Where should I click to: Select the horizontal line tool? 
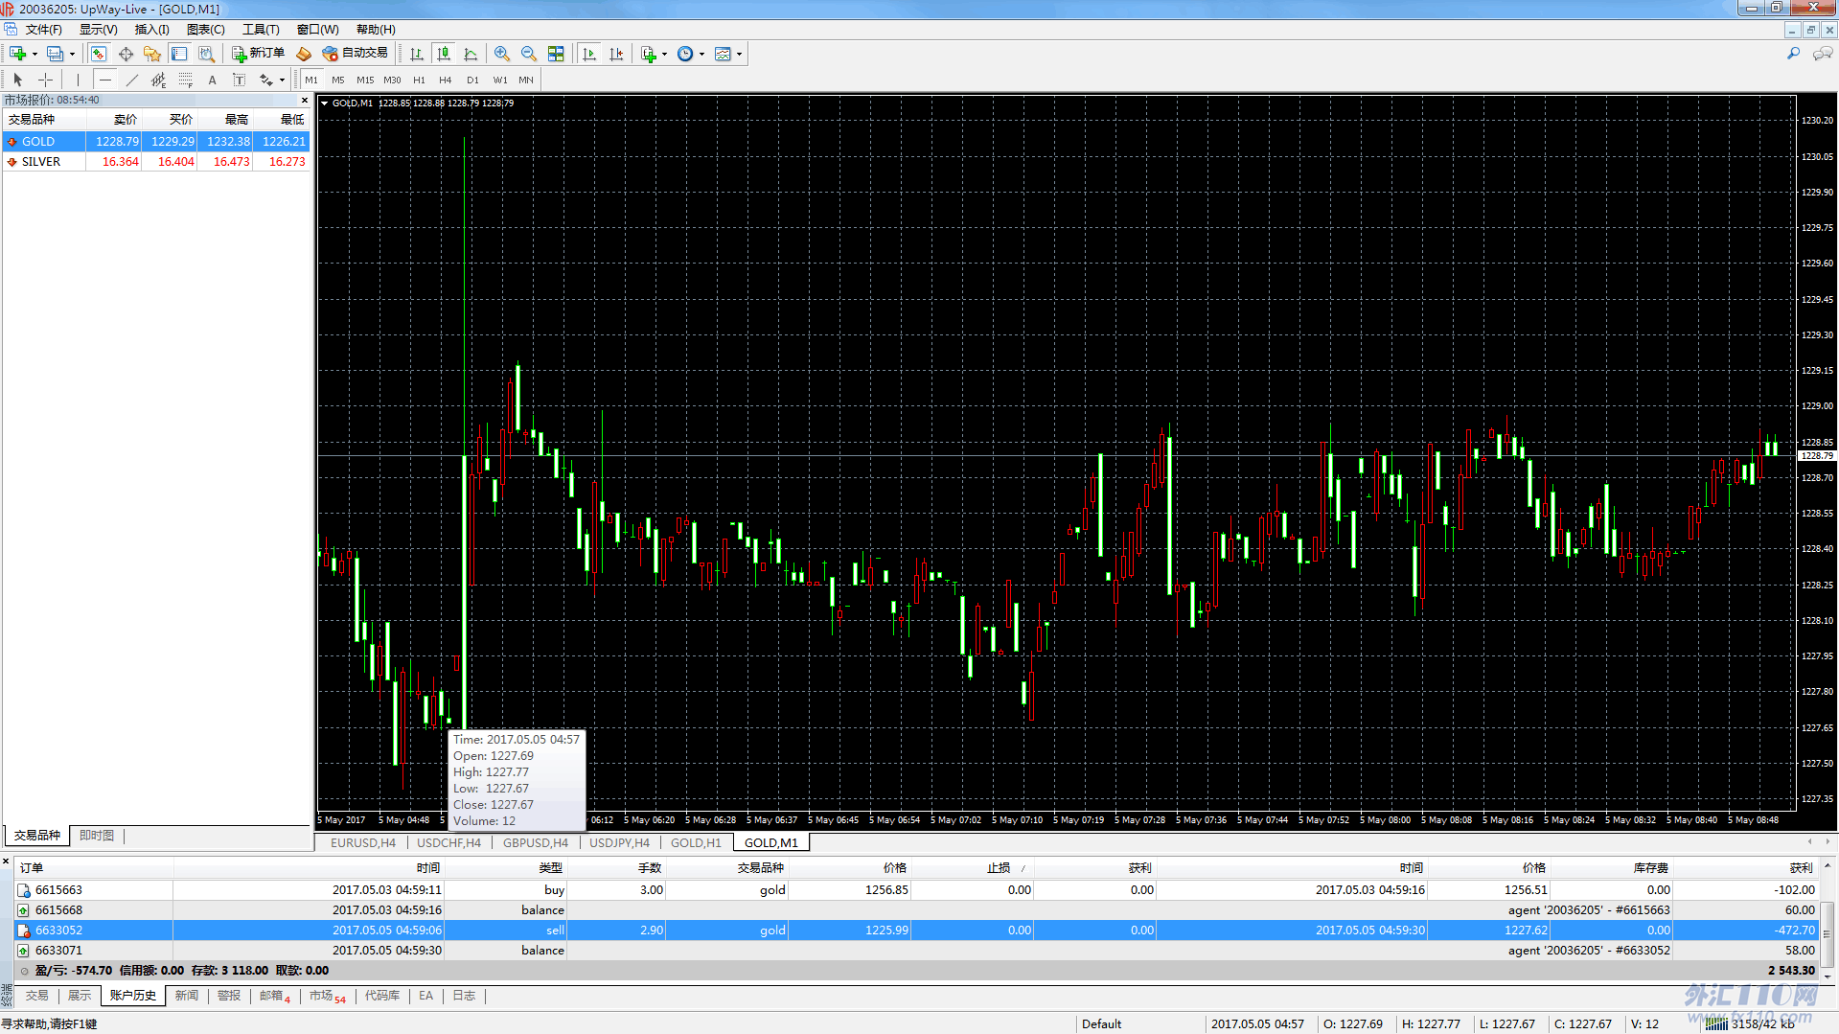tap(105, 80)
